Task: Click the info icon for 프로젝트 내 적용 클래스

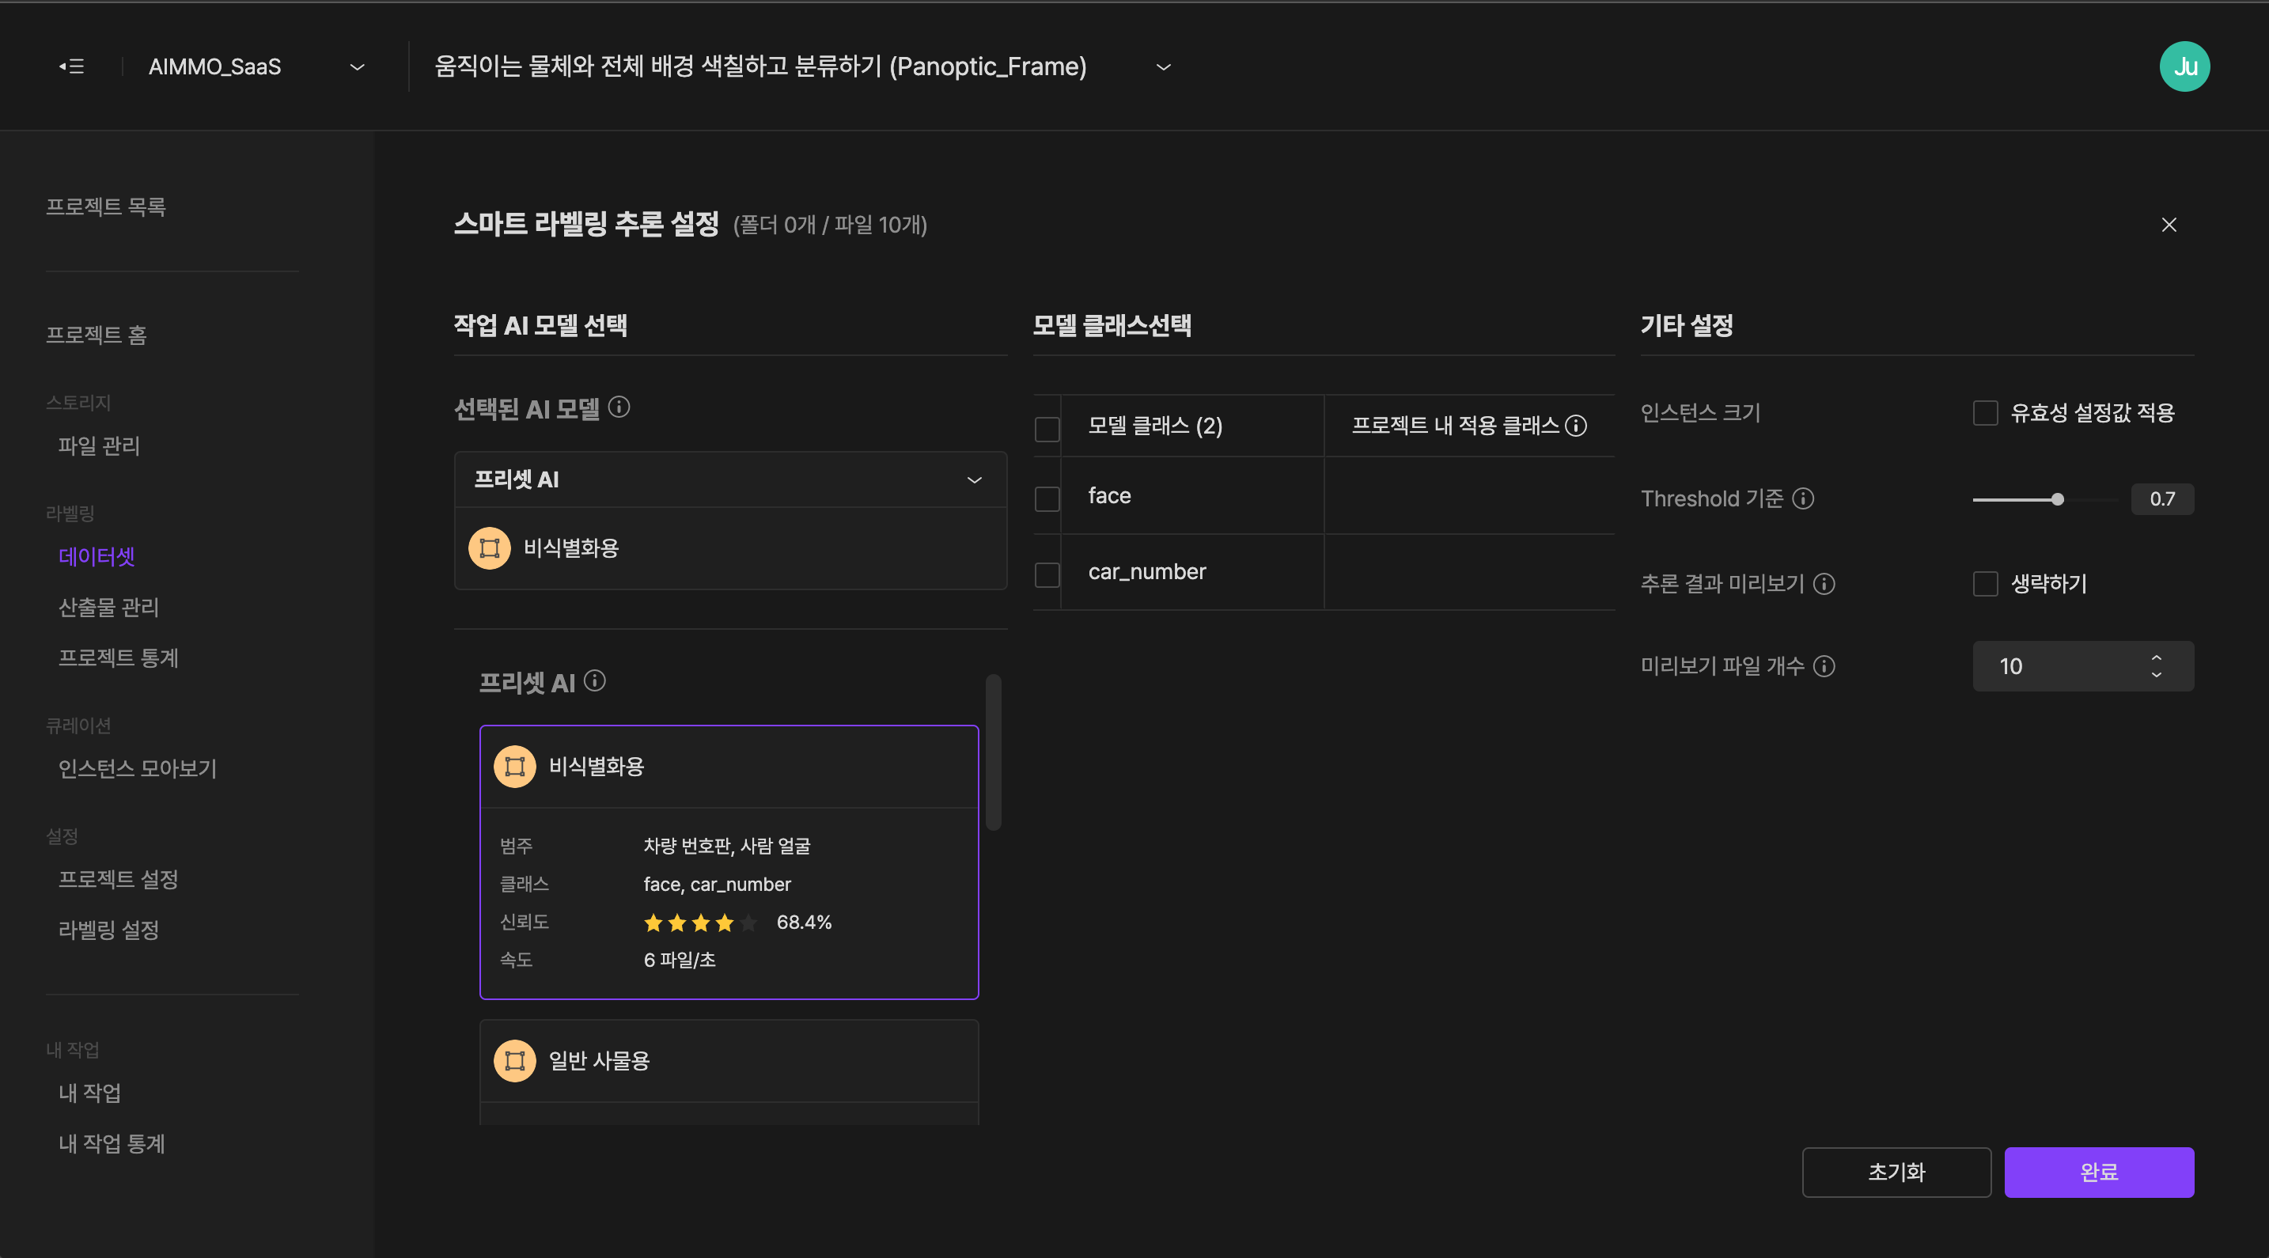Action: pyautogui.click(x=1577, y=426)
